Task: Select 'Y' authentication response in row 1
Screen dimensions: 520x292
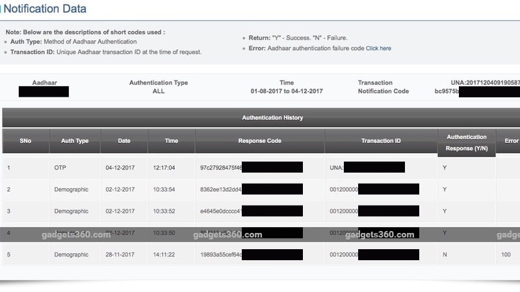Action: click(445, 168)
